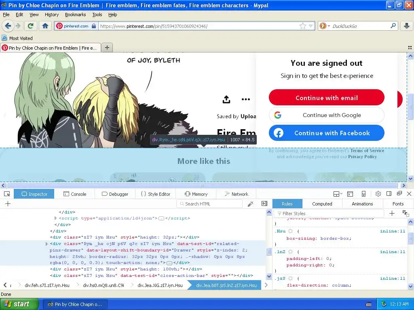This screenshot has width=414, height=310.
Task: Click the Filter Styles field
Action: pos(329,213)
